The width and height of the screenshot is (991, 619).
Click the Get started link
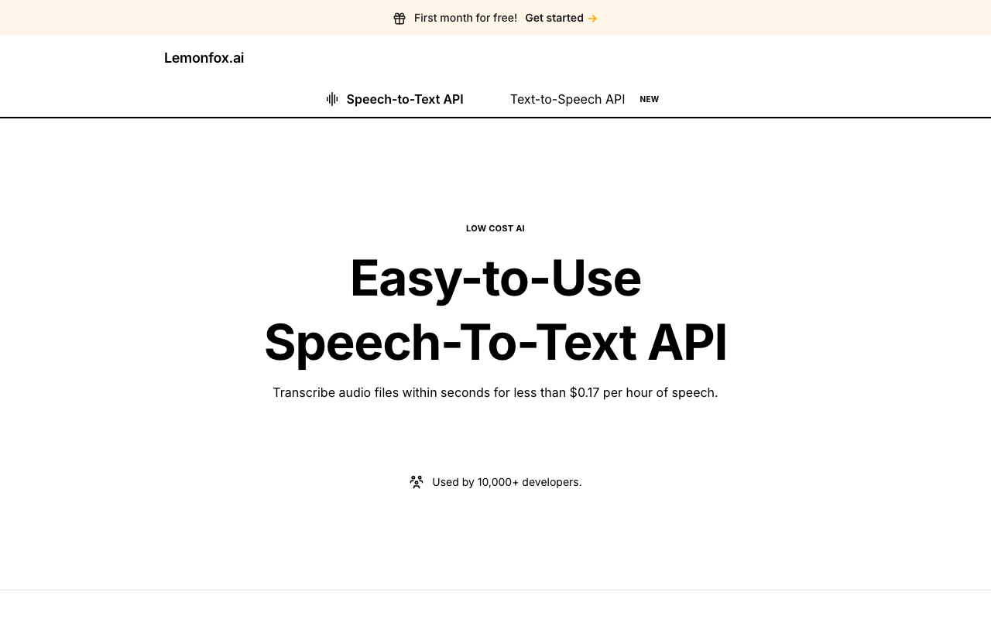pyautogui.click(x=561, y=18)
